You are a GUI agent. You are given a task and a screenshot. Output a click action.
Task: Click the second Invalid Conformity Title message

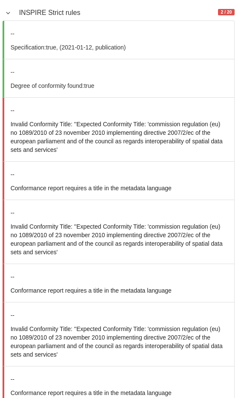117,239
